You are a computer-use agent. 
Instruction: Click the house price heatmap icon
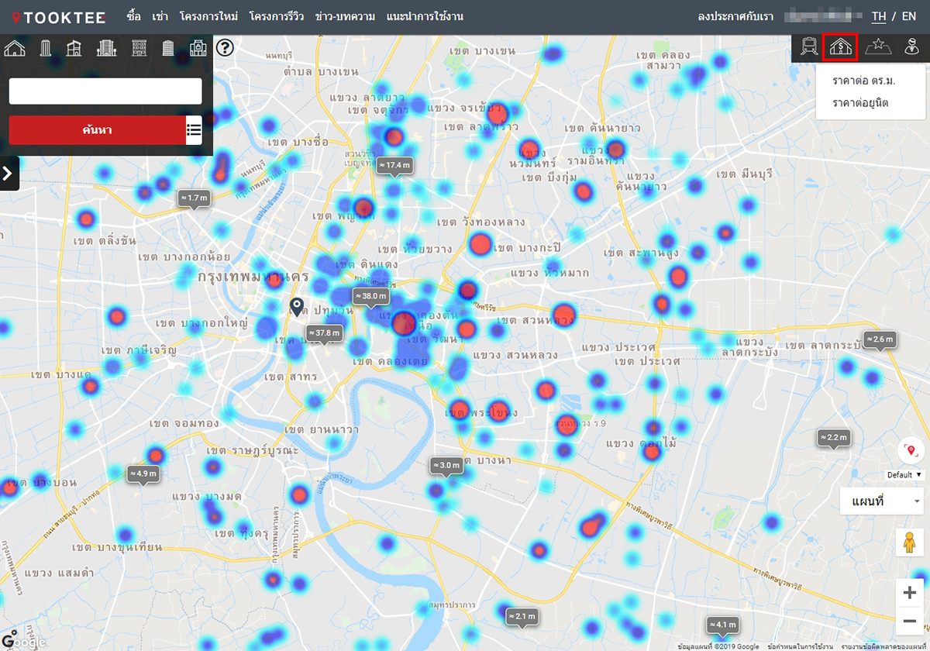point(840,48)
